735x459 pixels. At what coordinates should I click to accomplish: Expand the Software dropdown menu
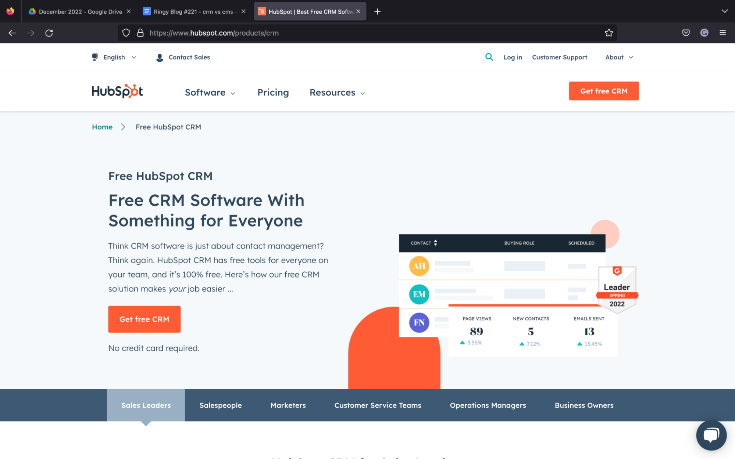point(209,93)
